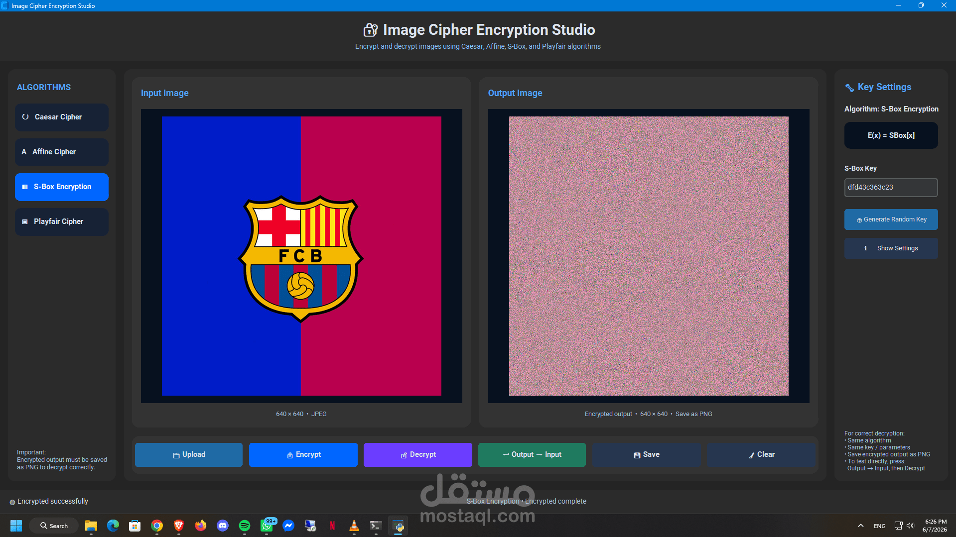Click the lock icon beside the studio title
The width and height of the screenshot is (956, 537).
coord(370,30)
